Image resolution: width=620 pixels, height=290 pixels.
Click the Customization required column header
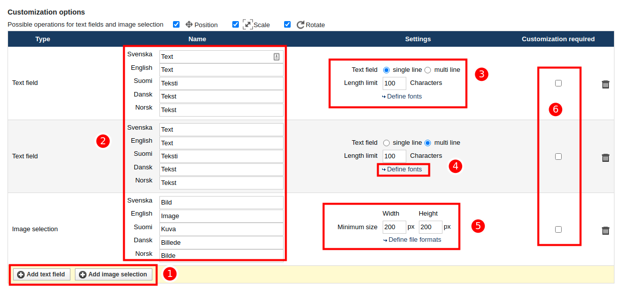click(x=558, y=39)
